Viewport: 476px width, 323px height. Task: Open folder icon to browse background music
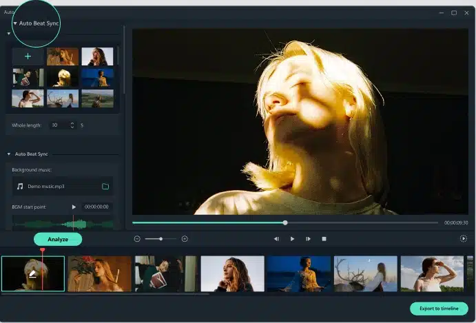tap(105, 186)
